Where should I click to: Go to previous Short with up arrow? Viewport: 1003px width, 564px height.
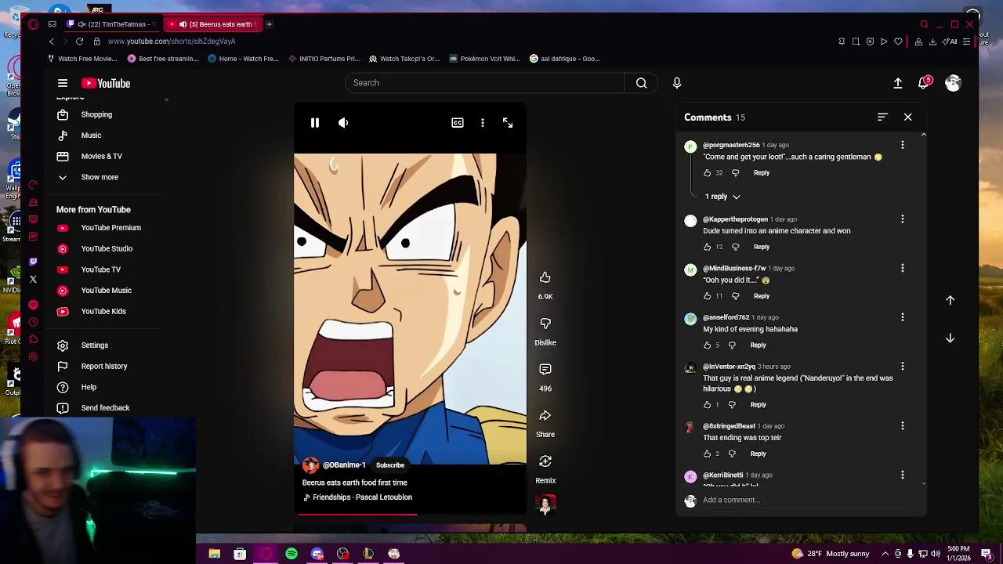[x=950, y=301]
